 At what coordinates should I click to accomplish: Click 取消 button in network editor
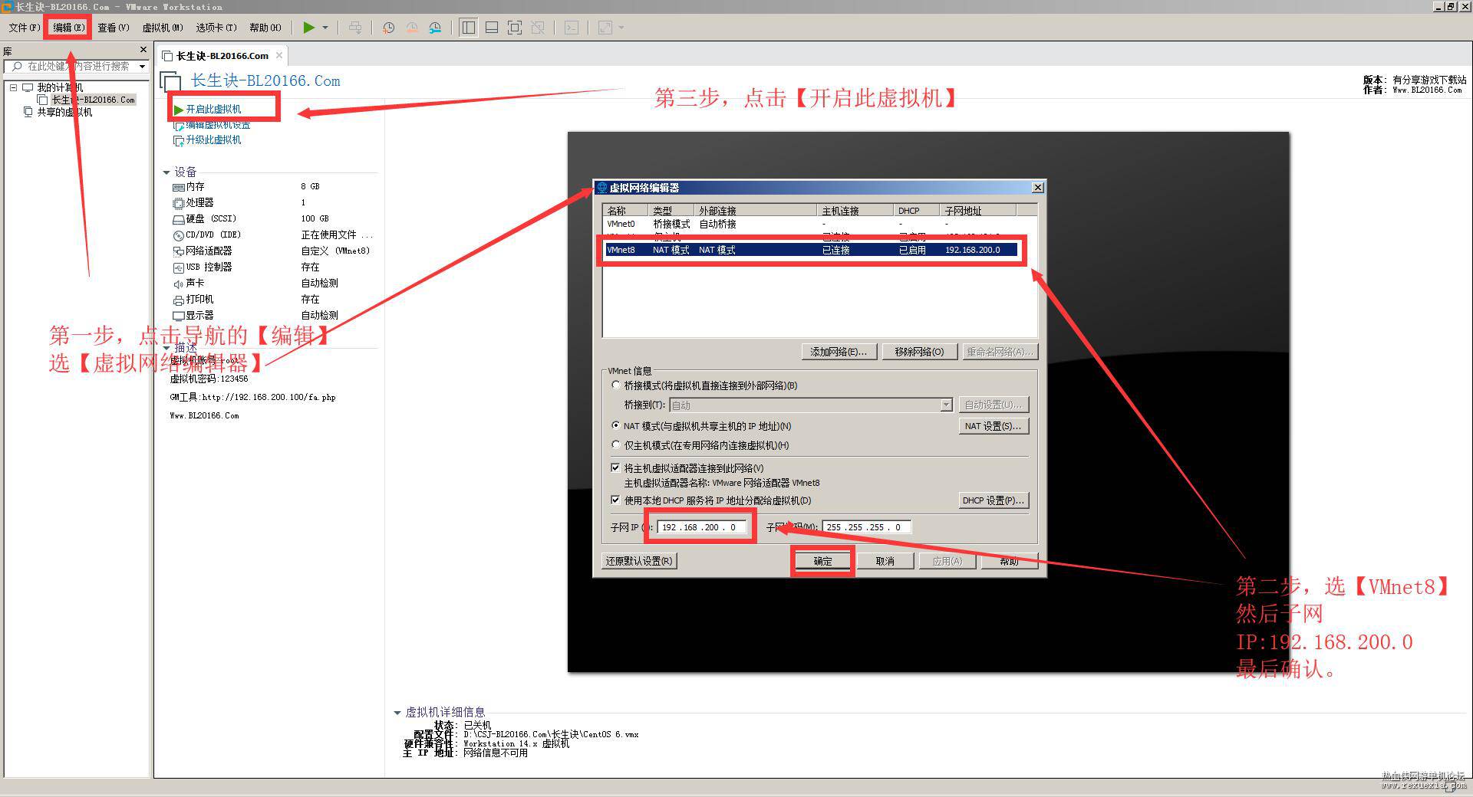coord(885,561)
